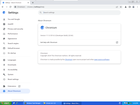Click the search magnifier icon in settings
140x105 pixels.
point(41,13)
